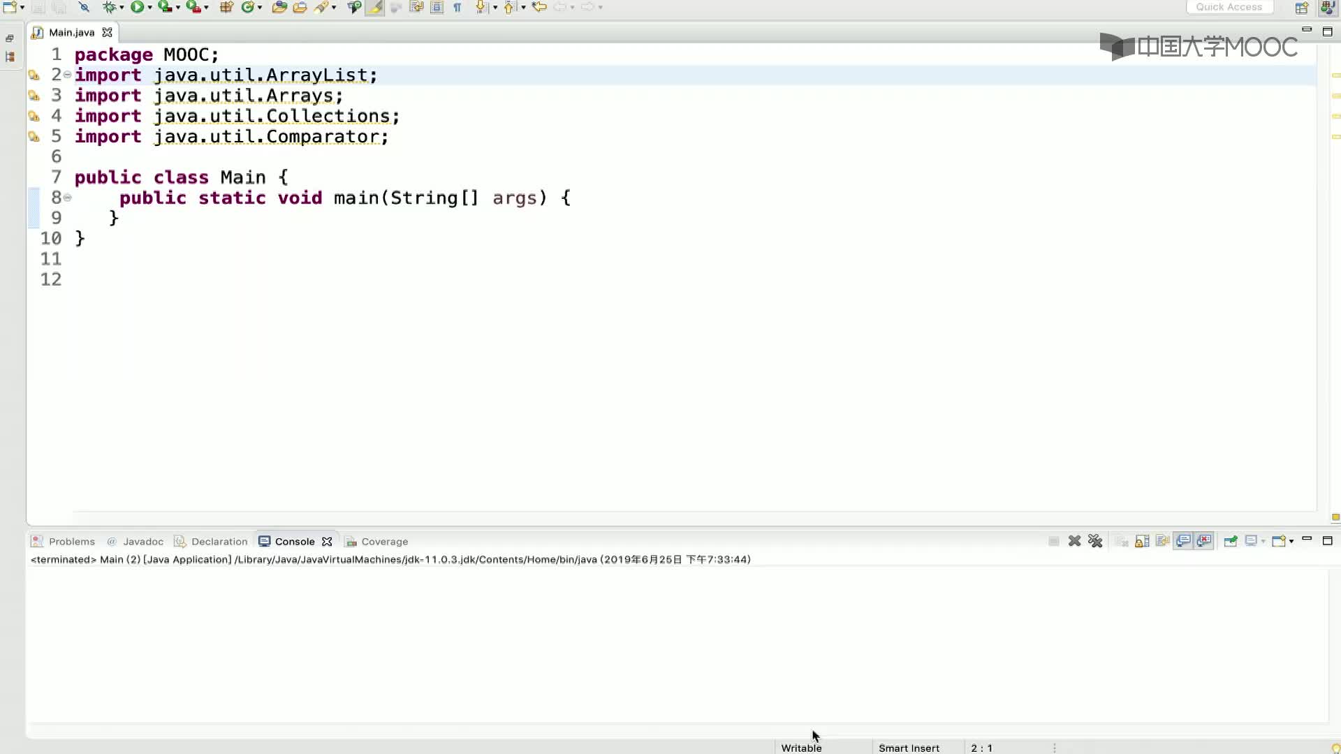Click the Skip All Breakpoints icon
1341x754 pixels.
pyautogui.click(x=84, y=7)
